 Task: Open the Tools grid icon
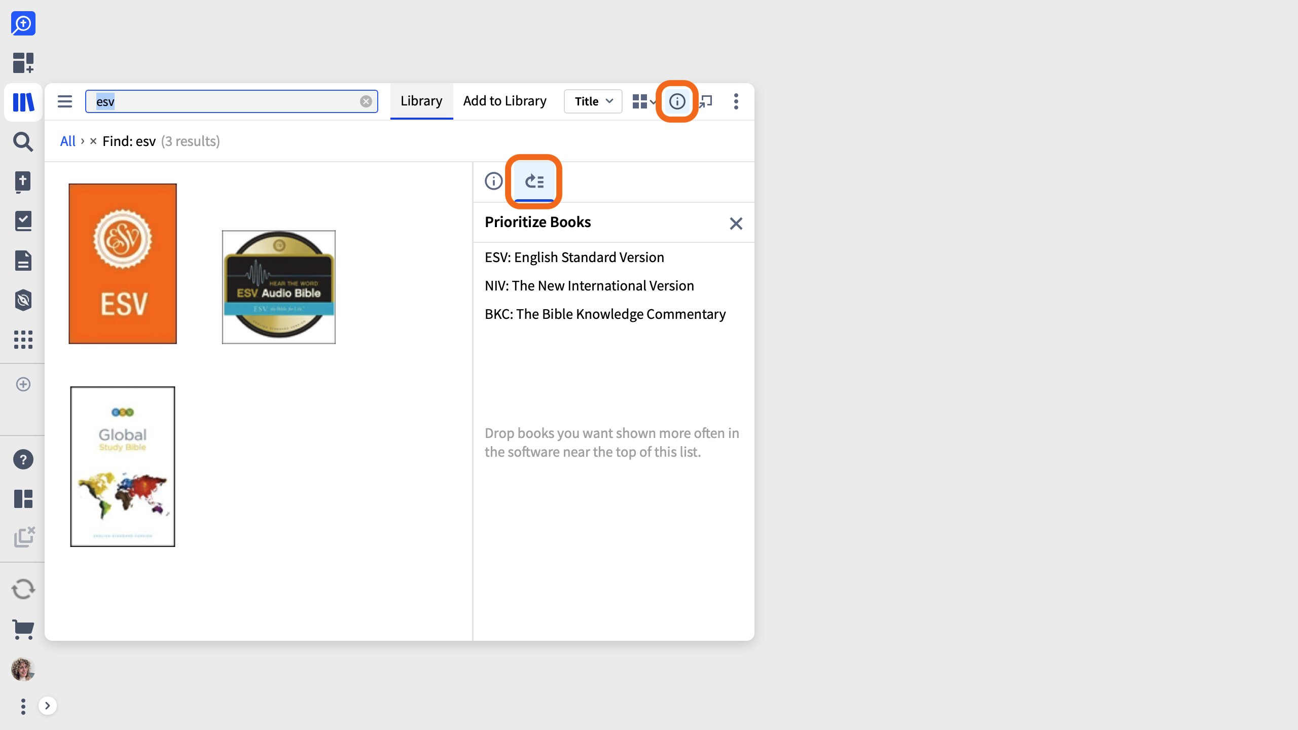23,340
